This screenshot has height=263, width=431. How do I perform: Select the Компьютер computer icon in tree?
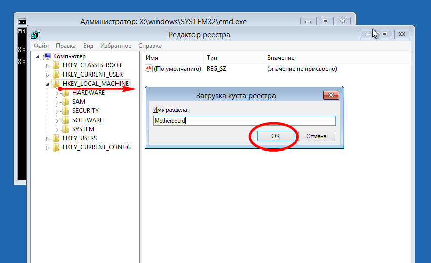click(47, 56)
